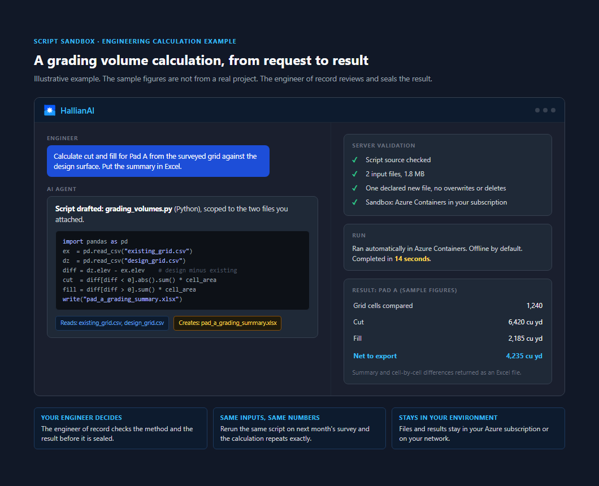Click the 'Script drafted: grading_volumes.py' text
The image size is (599, 486).
pyautogui.click(x=114, y=209)
